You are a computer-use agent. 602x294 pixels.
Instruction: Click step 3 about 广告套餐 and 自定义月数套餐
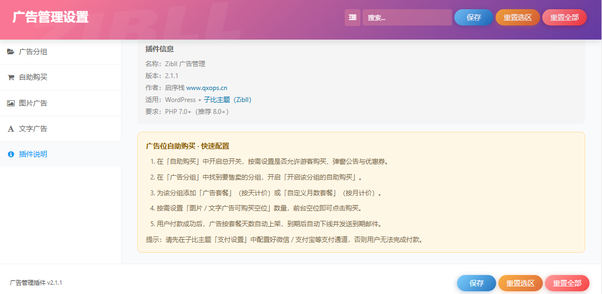(x=267, y=193)
